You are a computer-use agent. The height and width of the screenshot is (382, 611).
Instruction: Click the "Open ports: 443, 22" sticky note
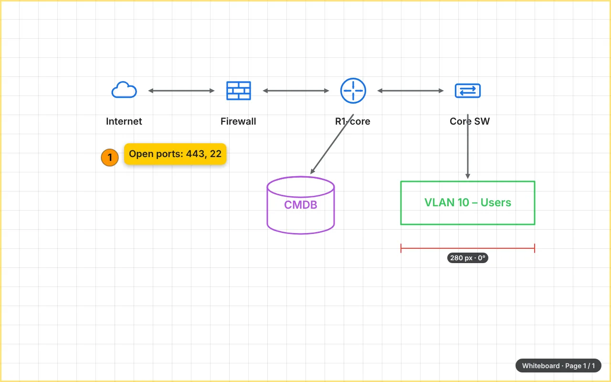pyautogui.click(x=175, y=154)
